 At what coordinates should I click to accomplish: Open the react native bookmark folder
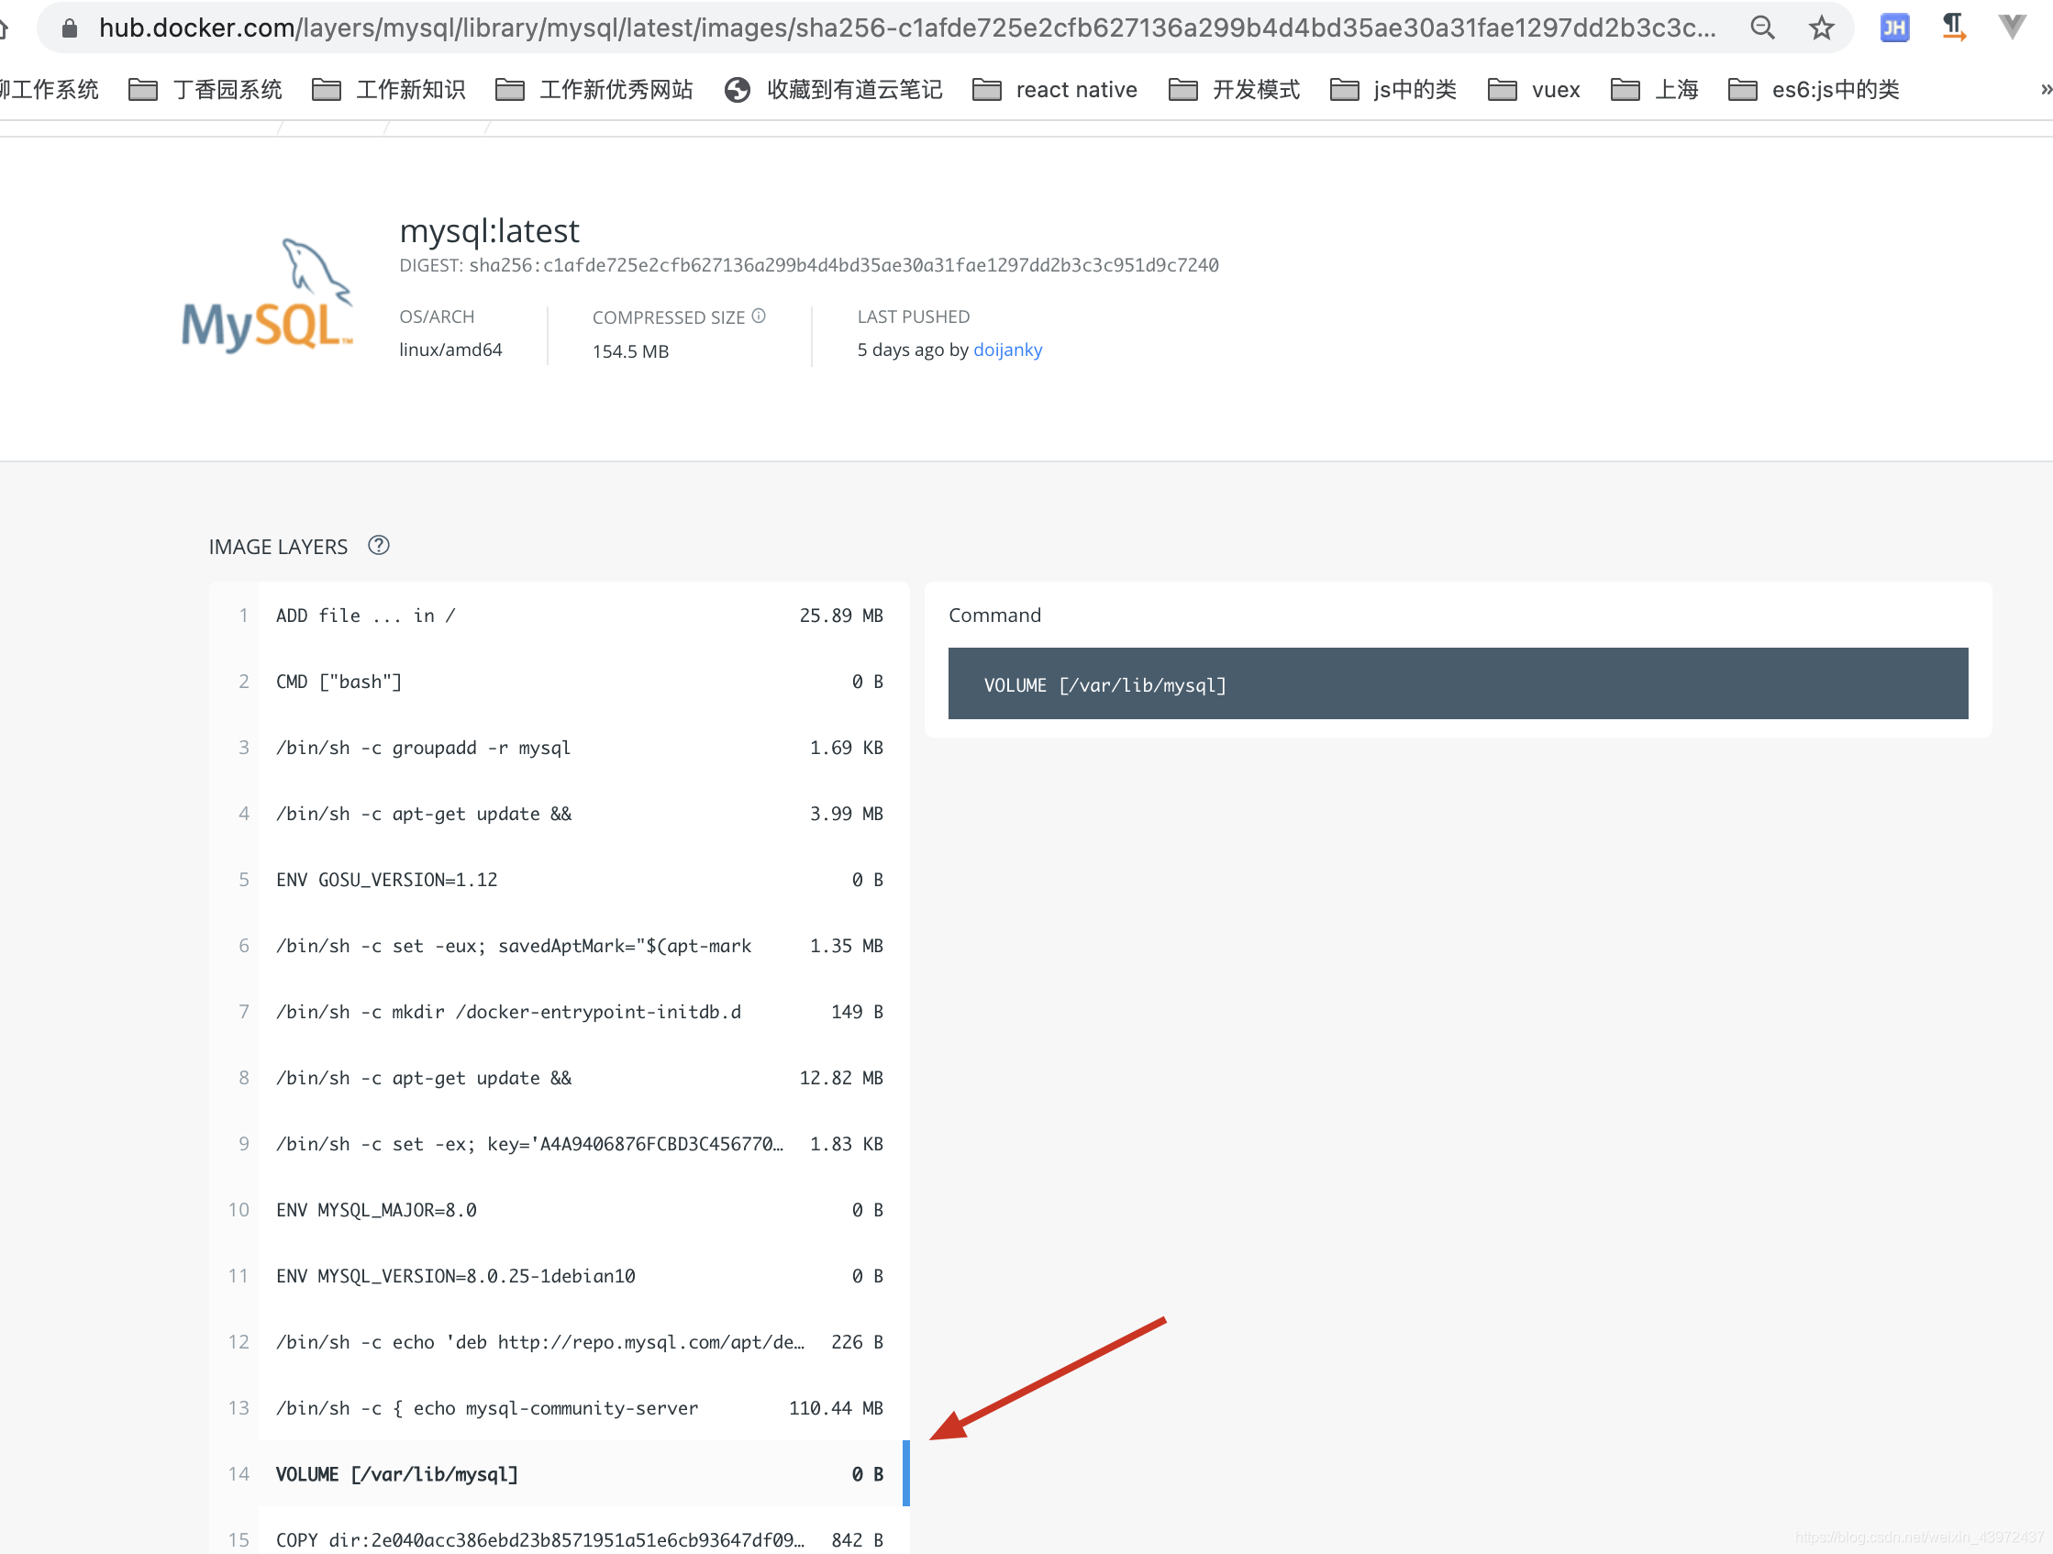point(1054,90)
